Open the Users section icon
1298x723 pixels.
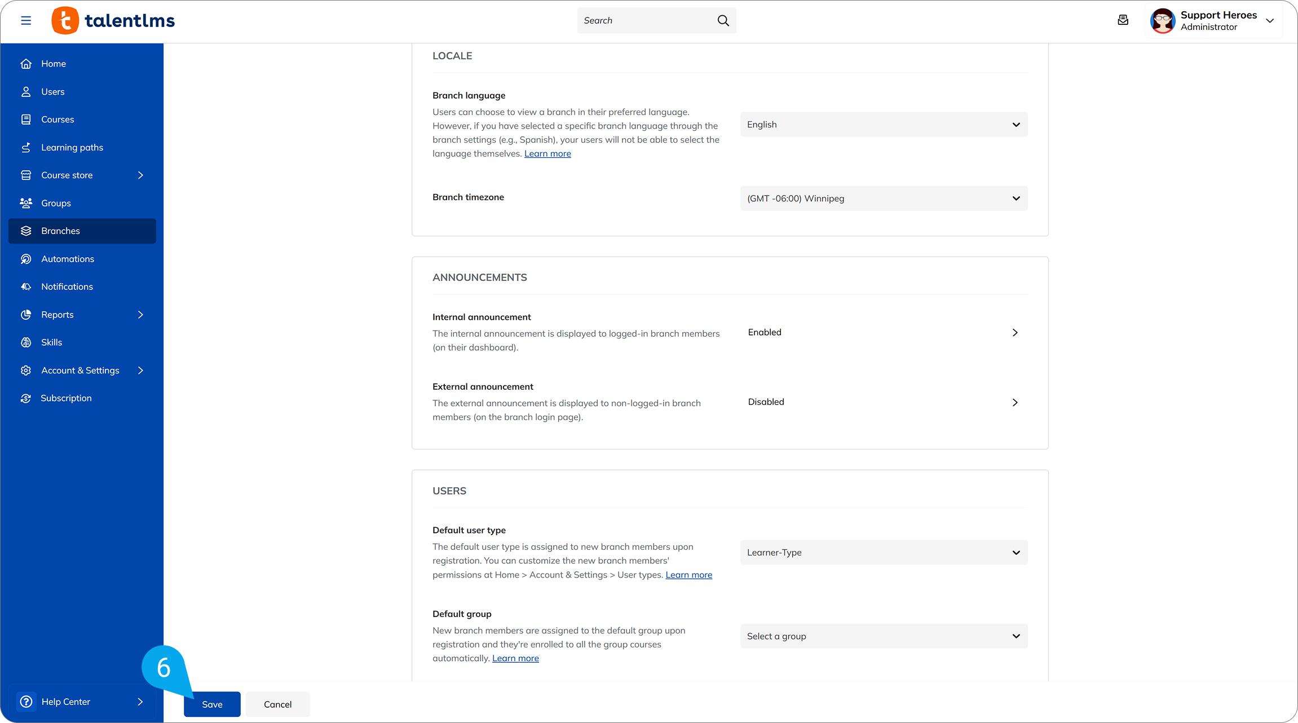[26, 91]
